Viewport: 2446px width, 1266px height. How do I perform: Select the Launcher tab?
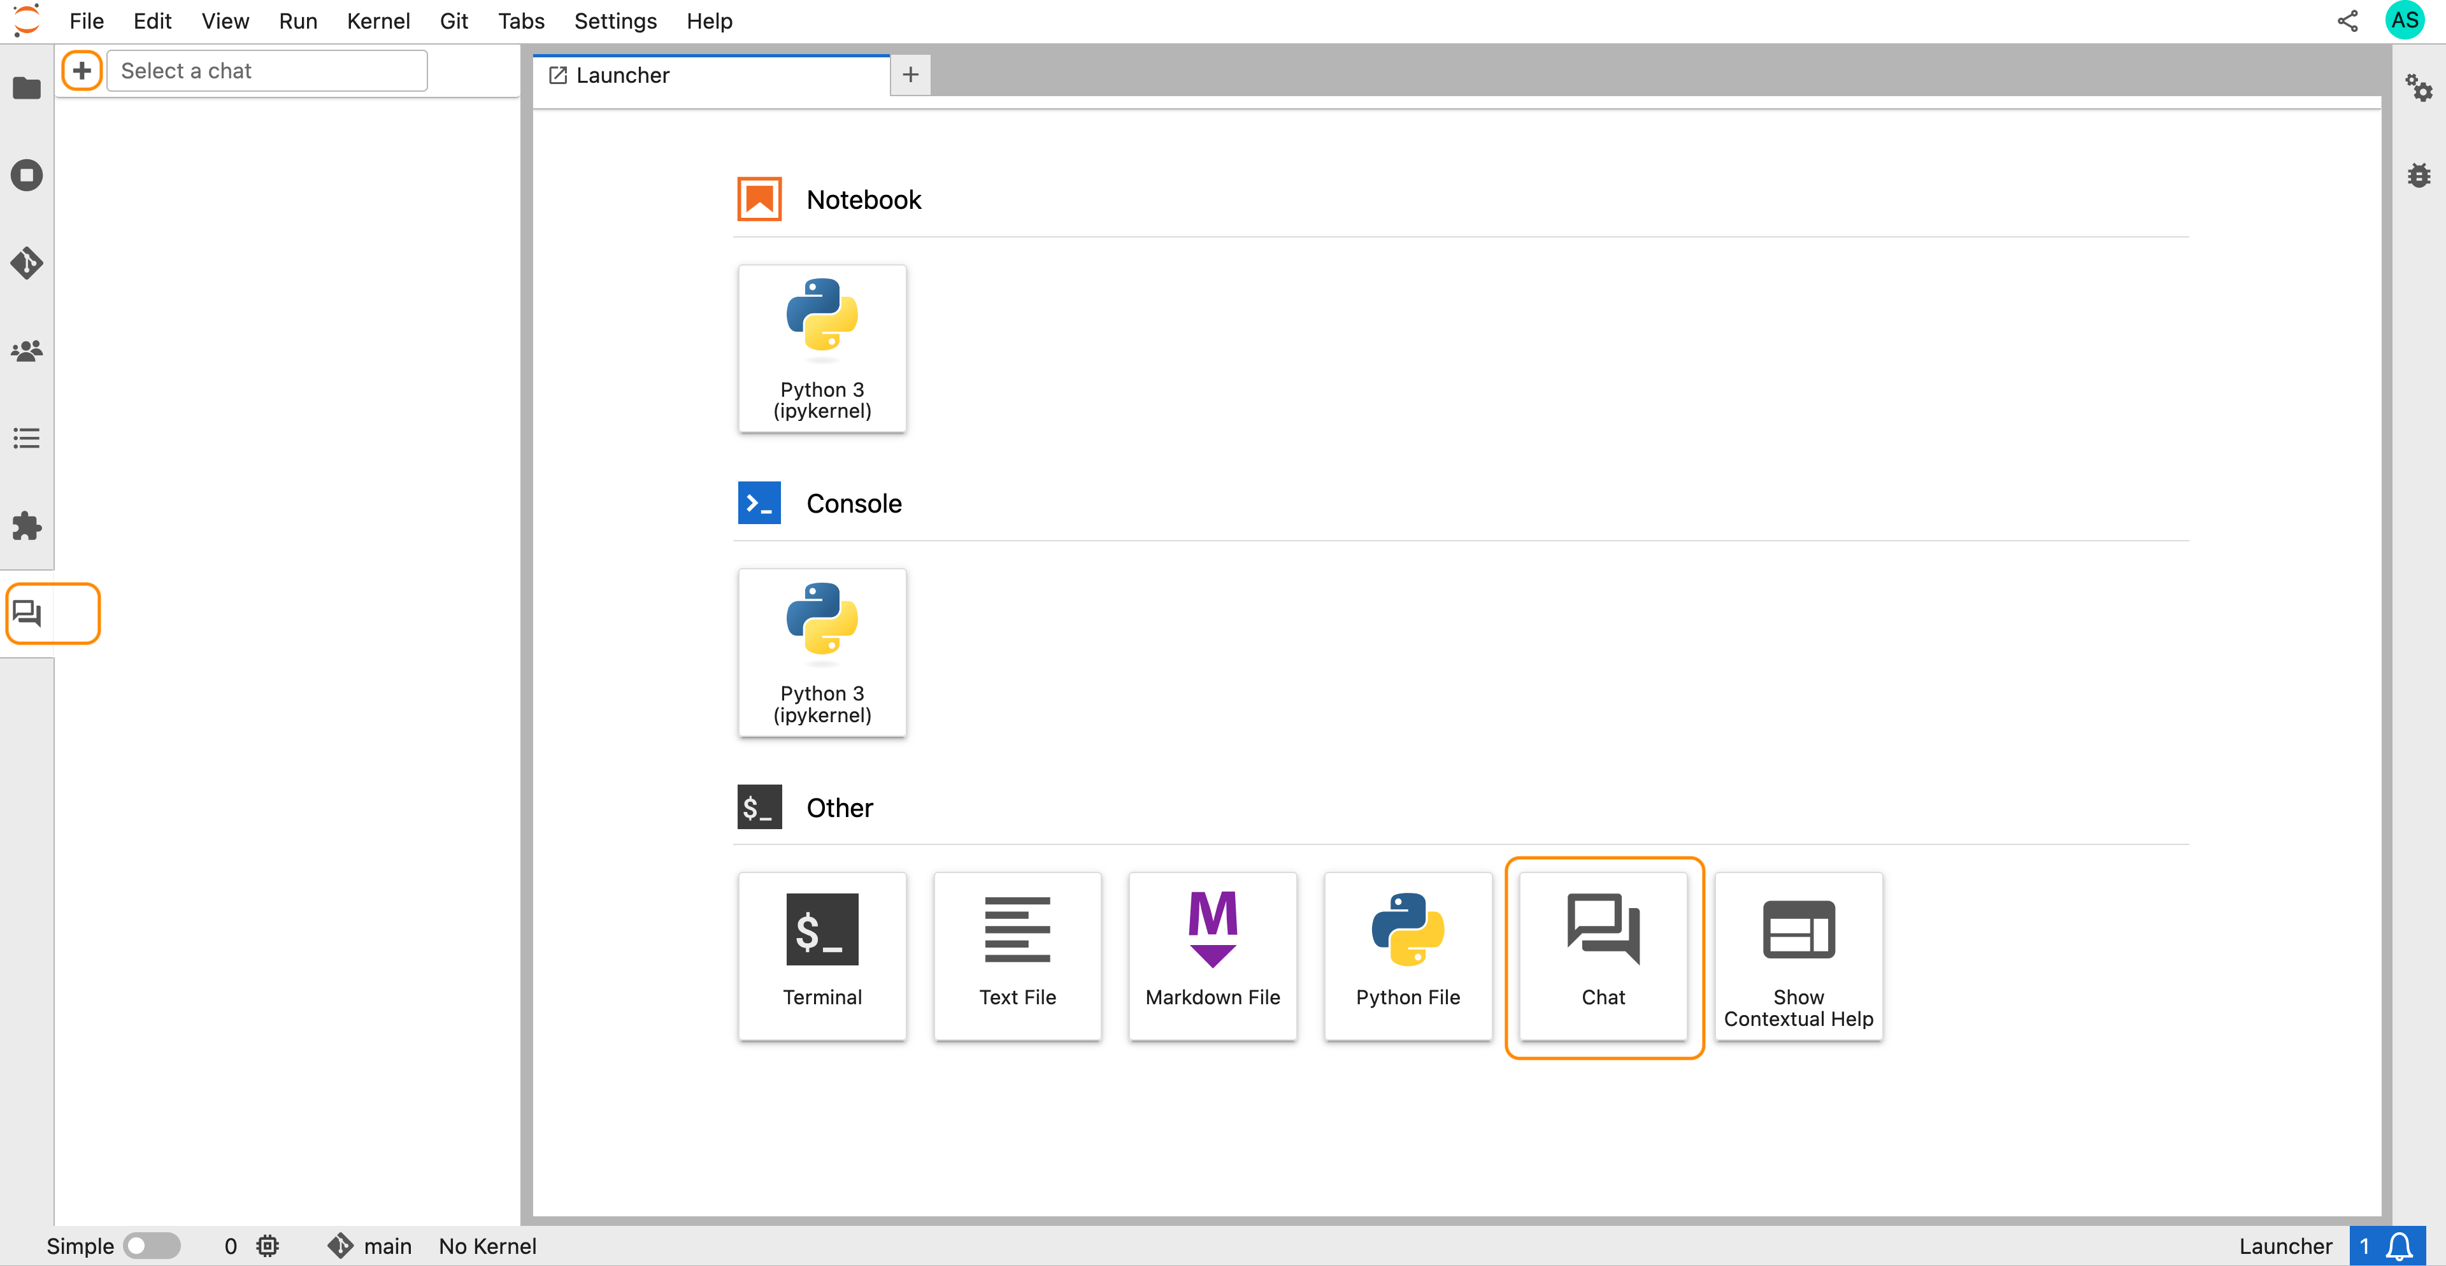point(712,75)
